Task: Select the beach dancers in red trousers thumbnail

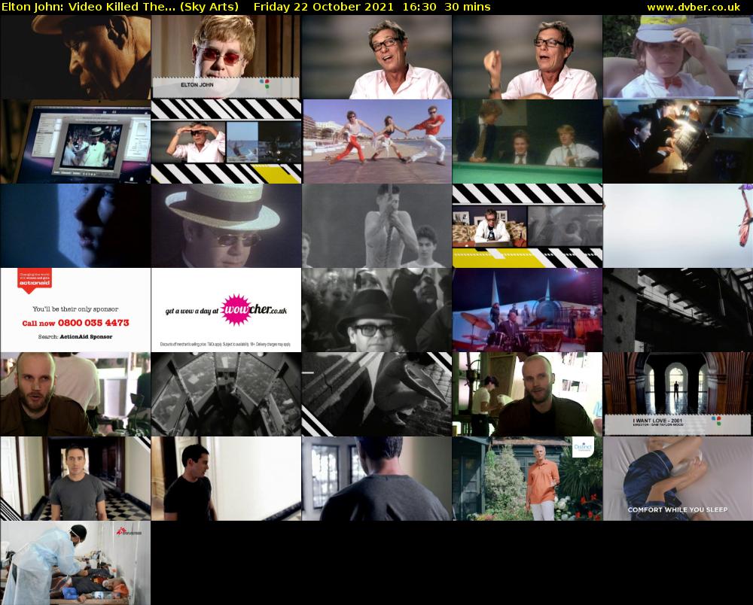Action: 376,141
